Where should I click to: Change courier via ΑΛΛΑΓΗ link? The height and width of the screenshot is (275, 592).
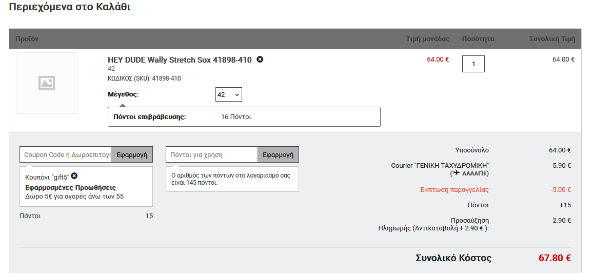tap(474, 173)
